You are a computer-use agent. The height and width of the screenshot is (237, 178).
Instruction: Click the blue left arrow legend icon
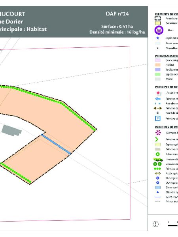click(158, 99)
